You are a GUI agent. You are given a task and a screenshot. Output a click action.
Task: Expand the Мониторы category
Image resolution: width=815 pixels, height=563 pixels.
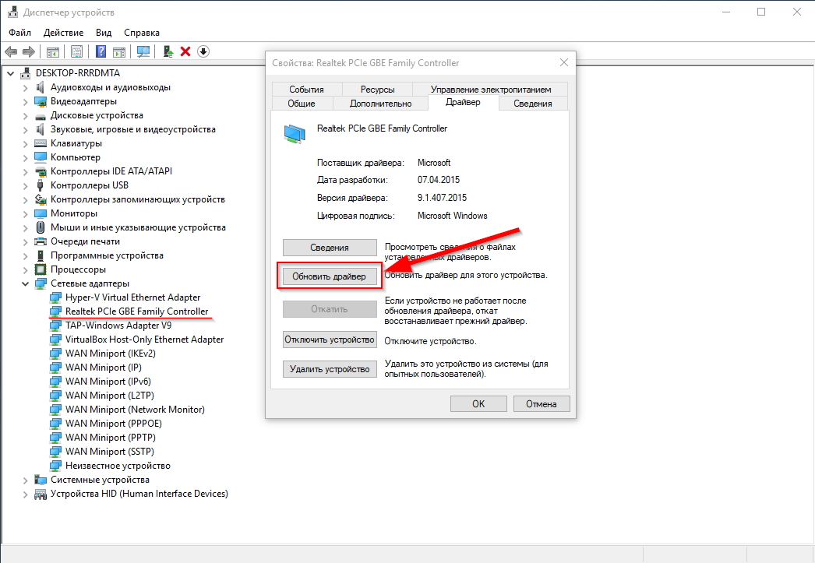(25, 214)
